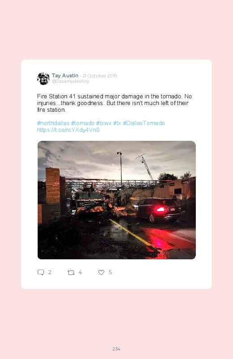
Task: Open the #tx hashtag
Action: click(x=117, y=123)
